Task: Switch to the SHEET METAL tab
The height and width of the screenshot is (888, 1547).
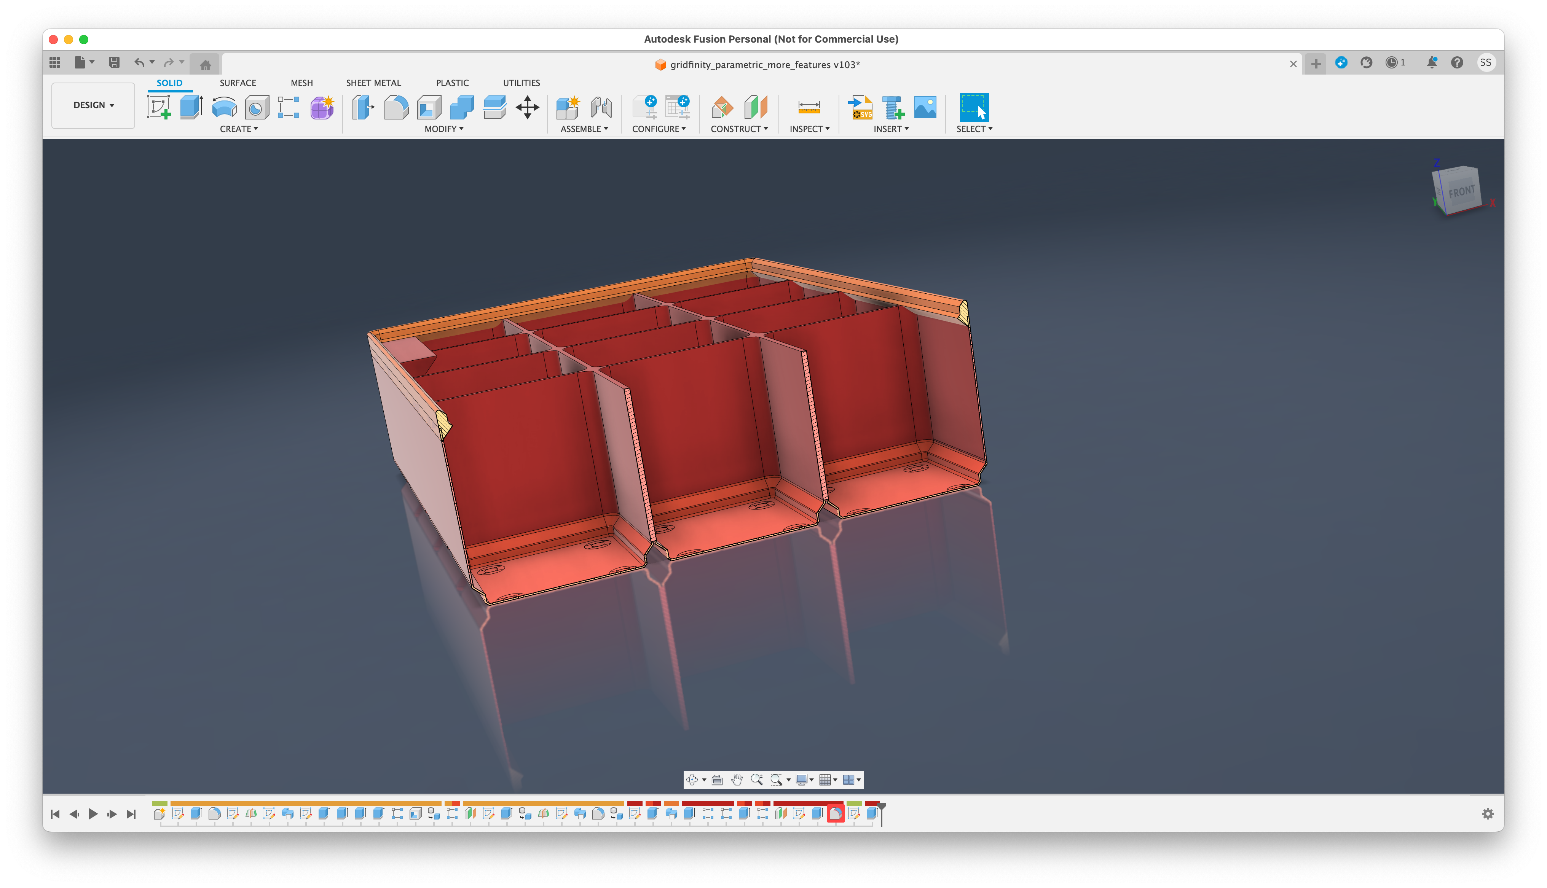Action: 373,83
